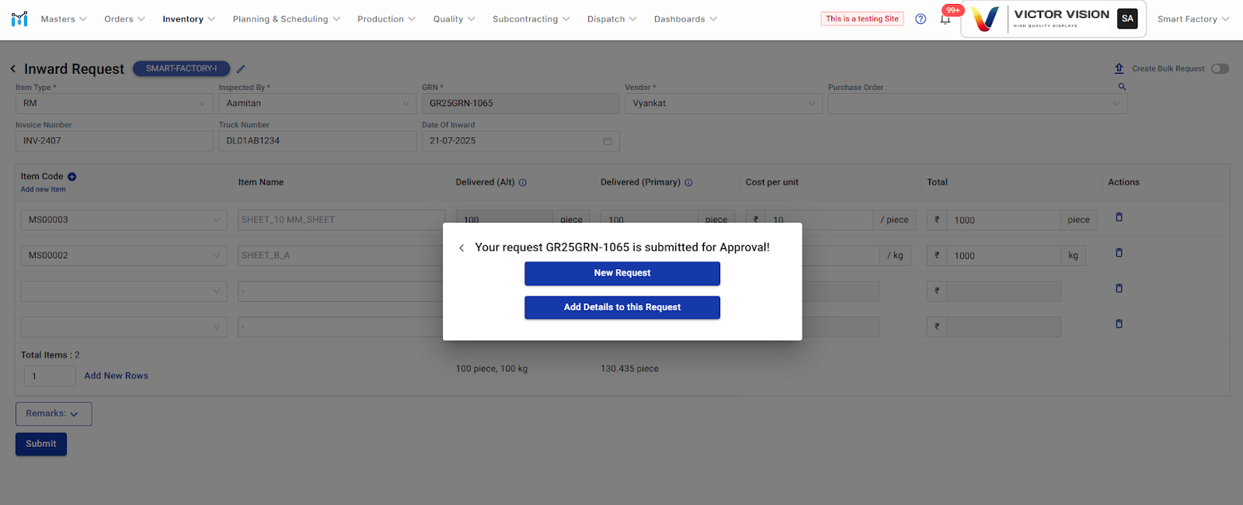Click the bulk request upload icon
Image resolution: width=1243 pixels, height=505 pixels.
pyautogui.click(x=1119, y=69)
